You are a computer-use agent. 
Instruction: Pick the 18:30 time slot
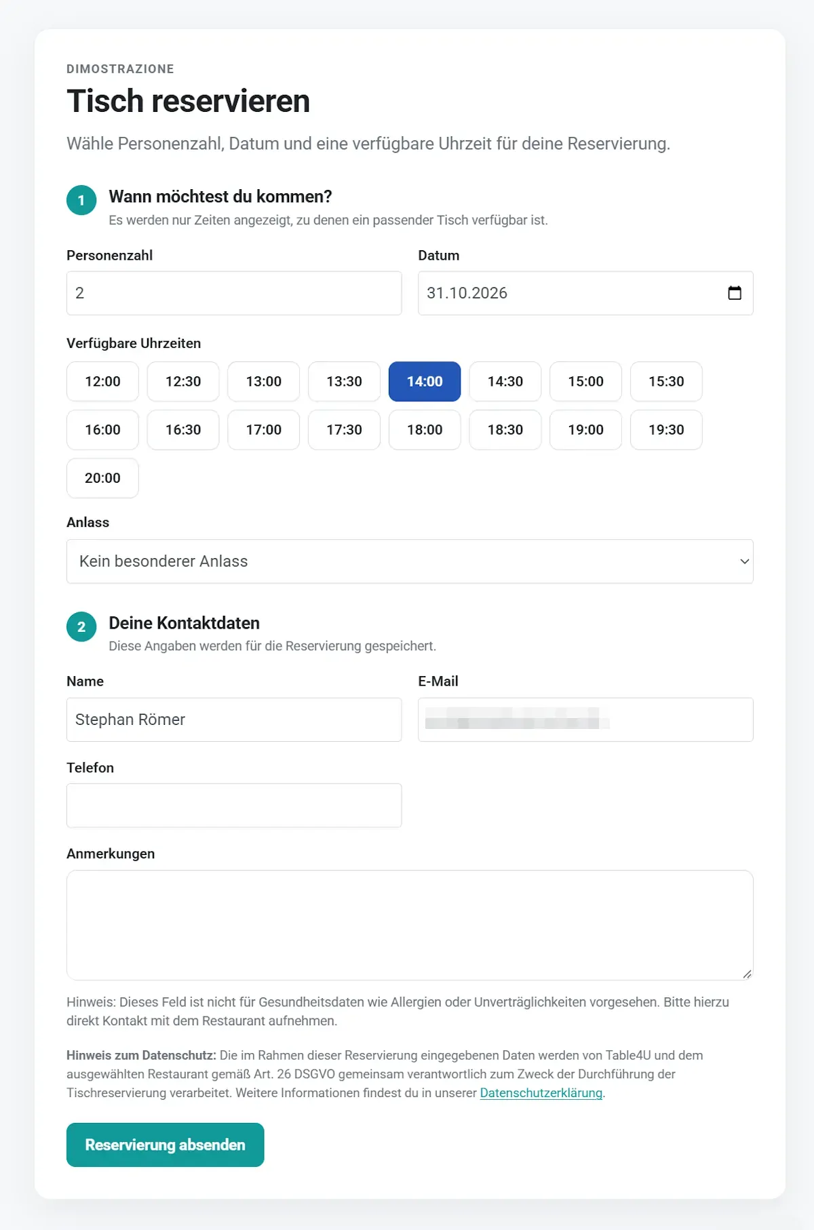click(505, 430)
